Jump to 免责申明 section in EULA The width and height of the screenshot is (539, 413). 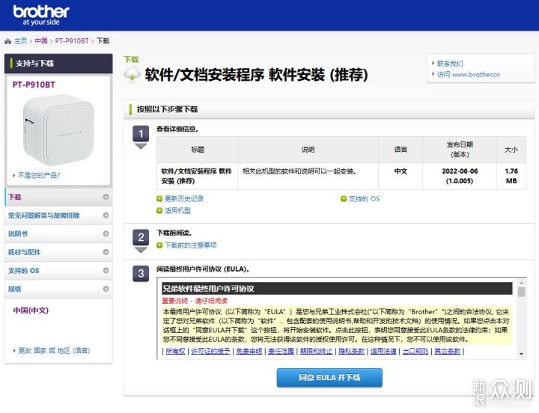tap(249, 351)
